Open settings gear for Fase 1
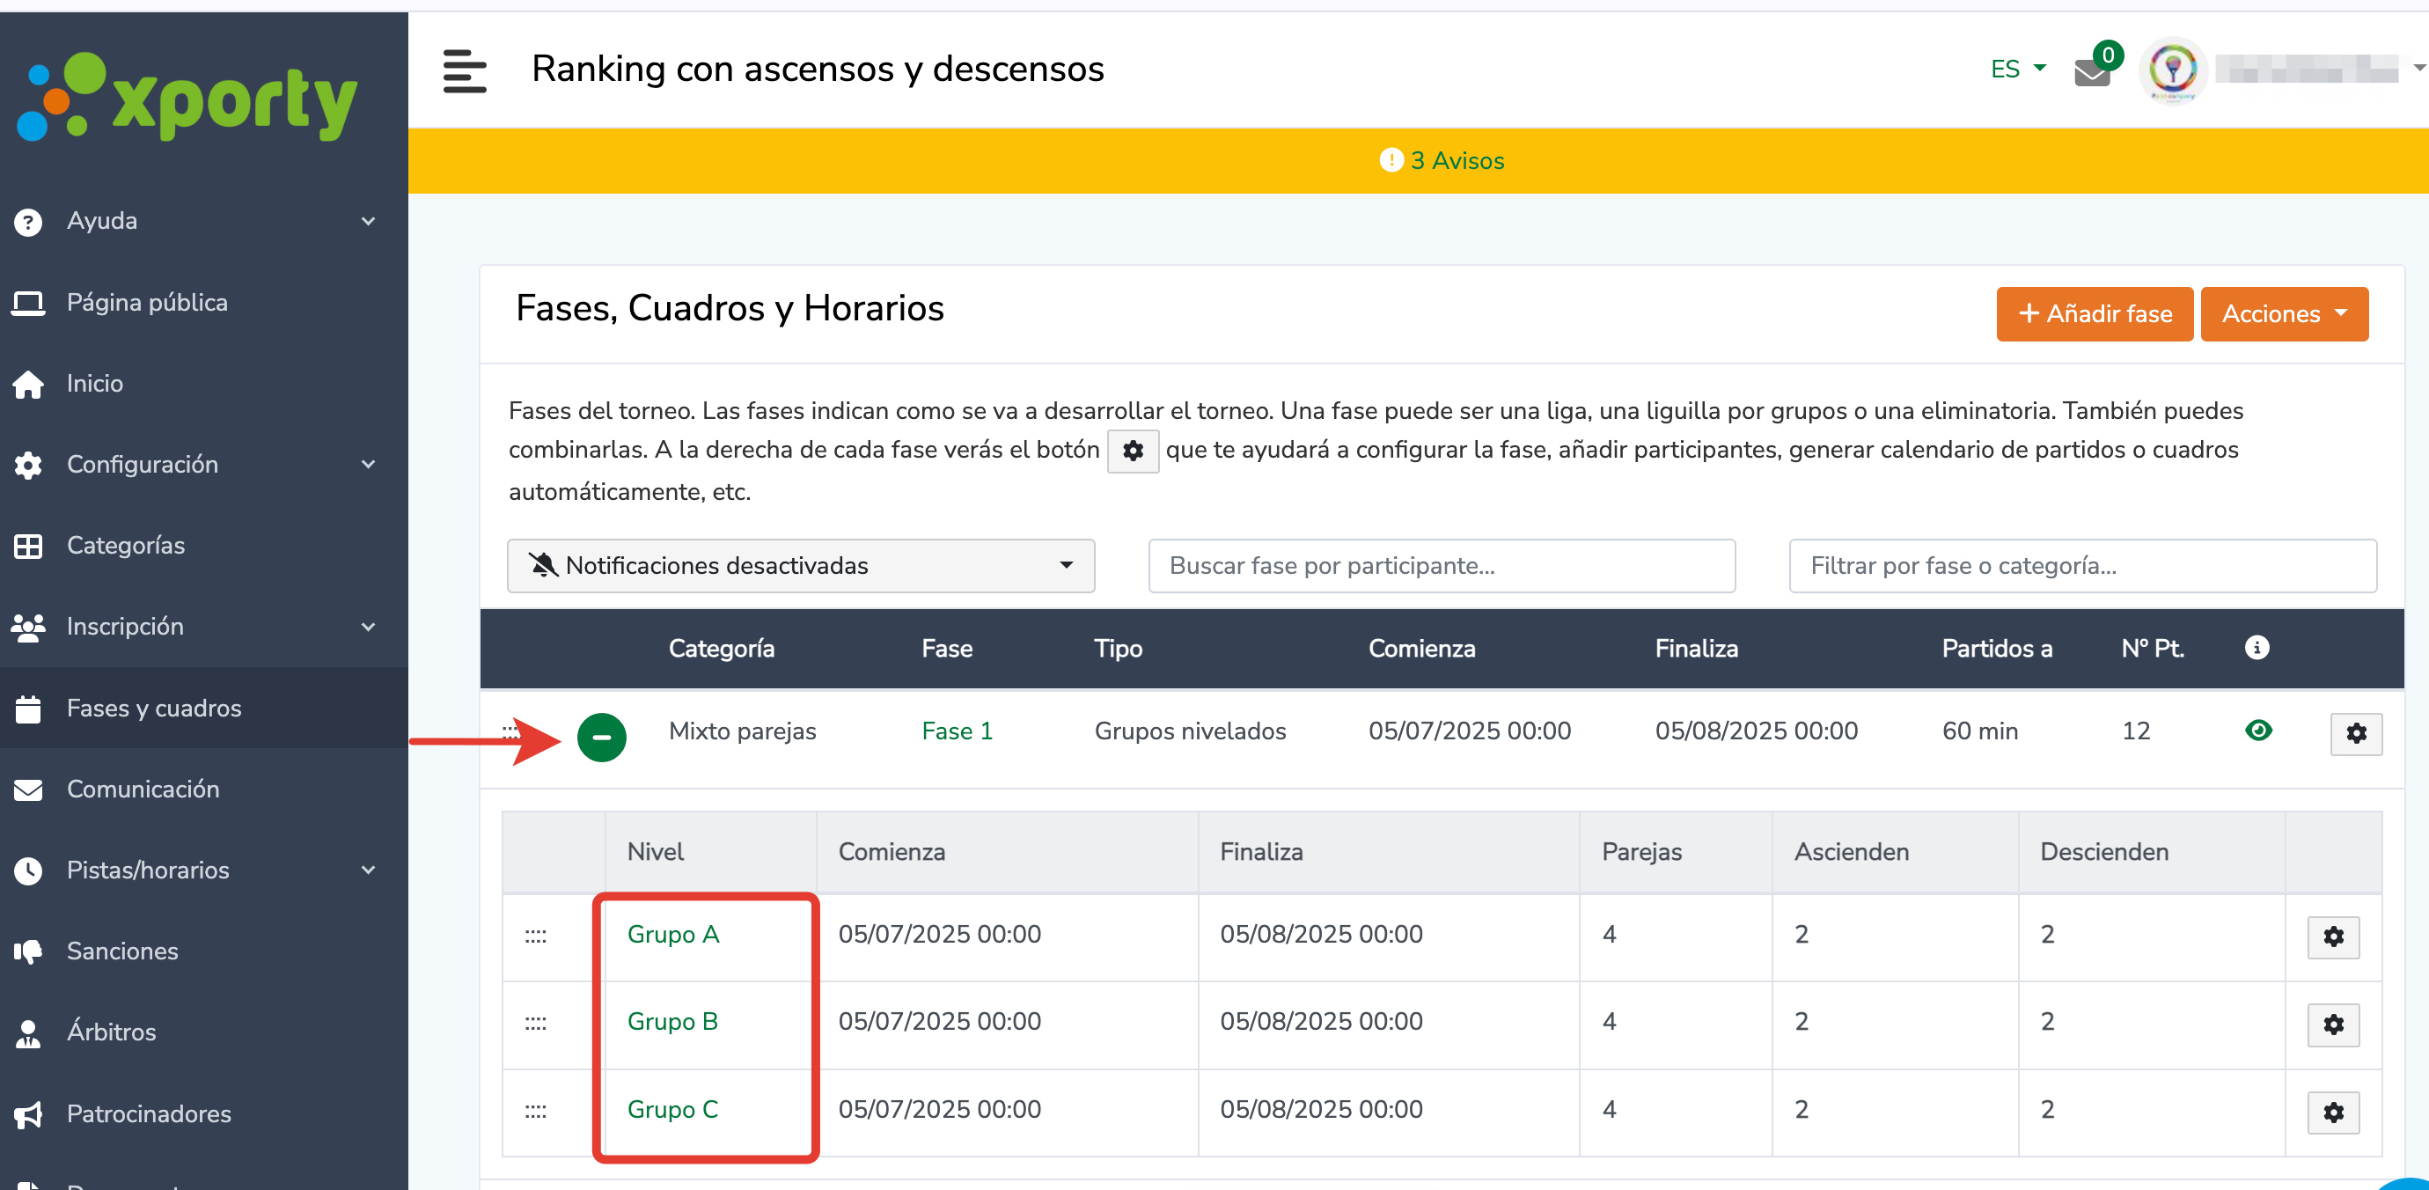 [x=2355, y=733]
